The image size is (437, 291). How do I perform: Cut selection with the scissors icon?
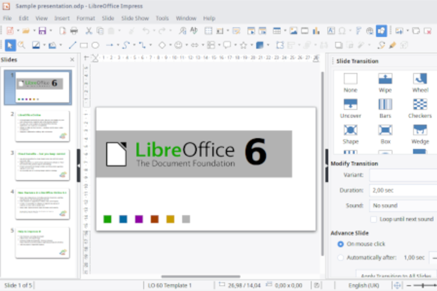coord(89,31)
